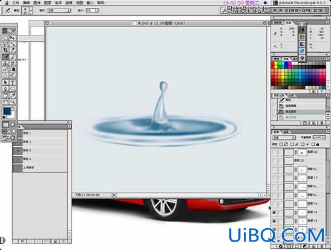The image size is (331, 250).
Task: Select the Move tool
Action: [13, 38]
